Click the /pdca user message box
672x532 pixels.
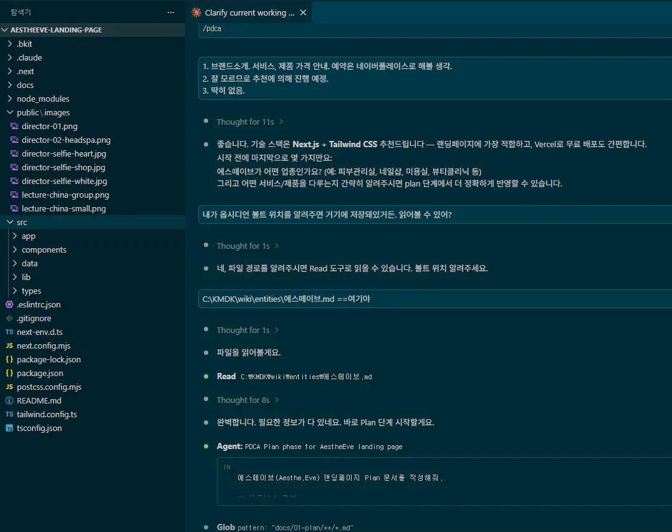click(x=435, y=30)
